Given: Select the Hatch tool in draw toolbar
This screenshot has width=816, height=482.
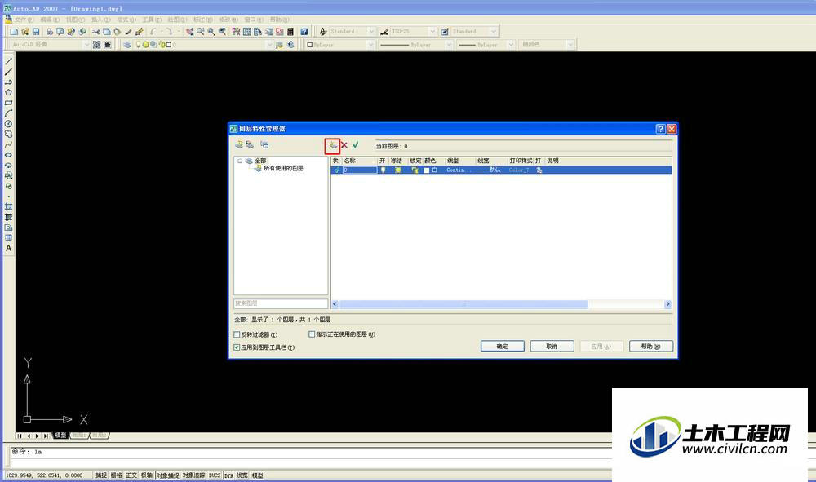Looking at the screenshot, I should pos(8,207).
